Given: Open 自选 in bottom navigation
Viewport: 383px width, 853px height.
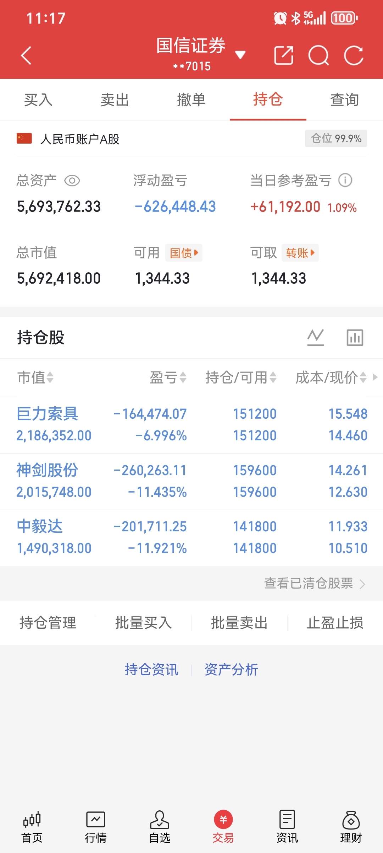Looking at the screenshot, I should click(160, 827).
